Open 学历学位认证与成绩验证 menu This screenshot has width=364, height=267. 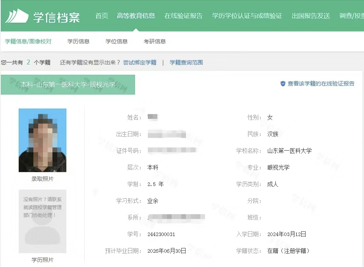coord(247,16)
